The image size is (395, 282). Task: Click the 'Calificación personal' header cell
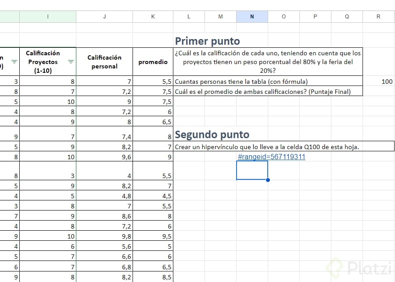coord(104,62)
